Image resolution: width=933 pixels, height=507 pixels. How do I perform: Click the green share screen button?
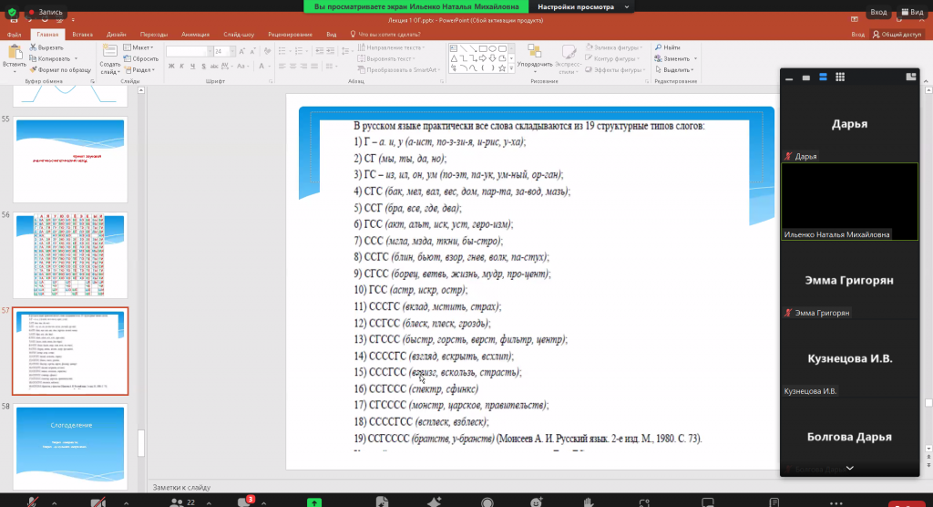tap(314, 502)
